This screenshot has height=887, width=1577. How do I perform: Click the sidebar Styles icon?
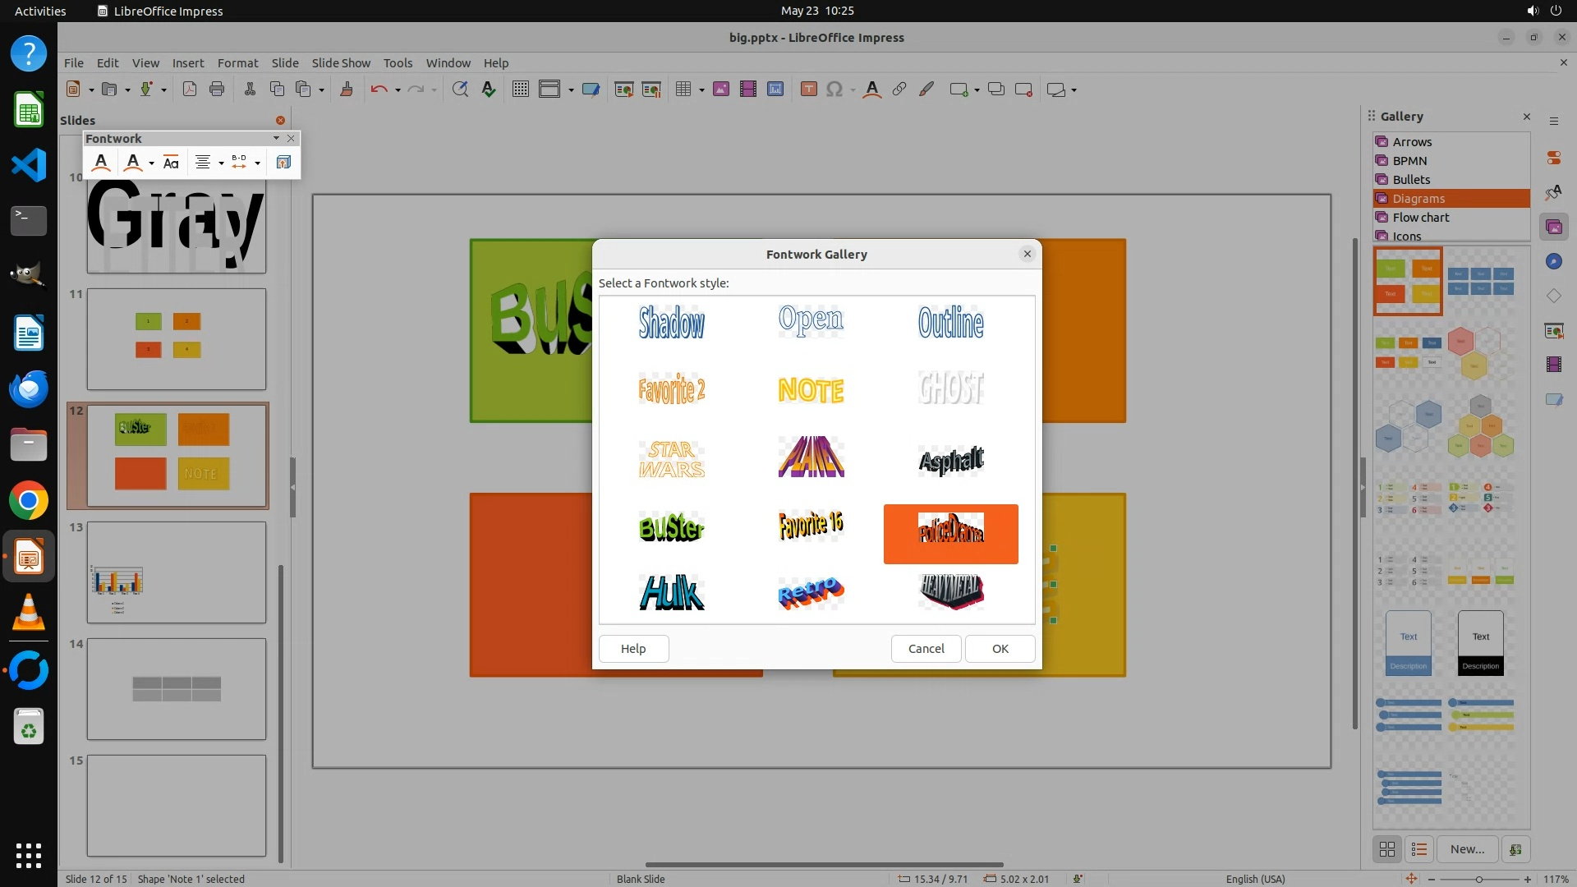tap(1553, 192)
